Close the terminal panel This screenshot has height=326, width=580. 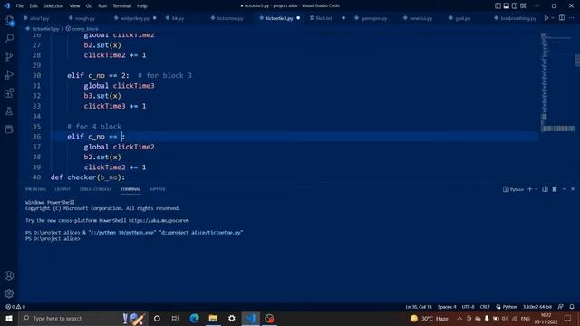point(573,189)
